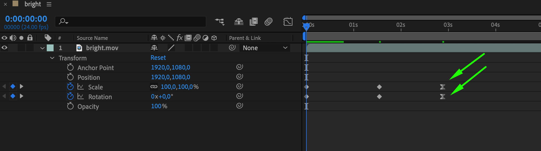Enable the Opacity stopwatch

(70, 106)
